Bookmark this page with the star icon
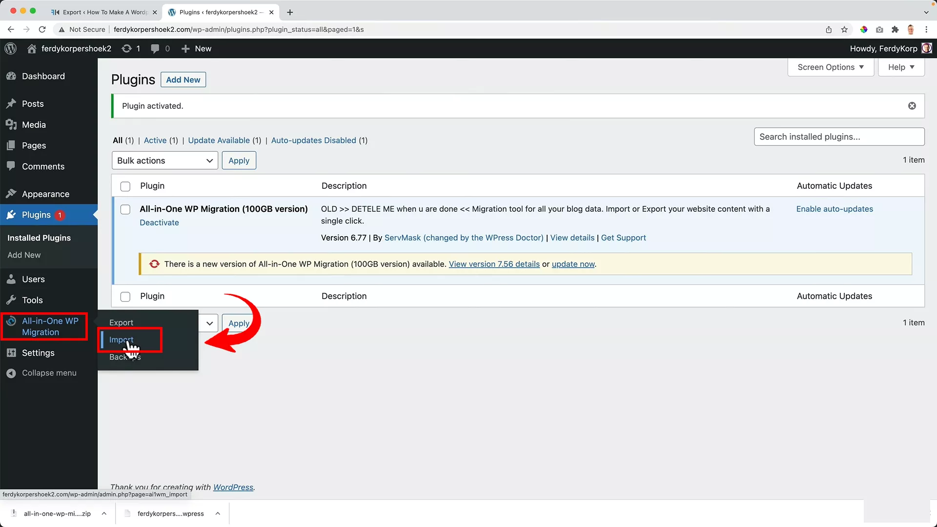 click(x=844, y=29)
